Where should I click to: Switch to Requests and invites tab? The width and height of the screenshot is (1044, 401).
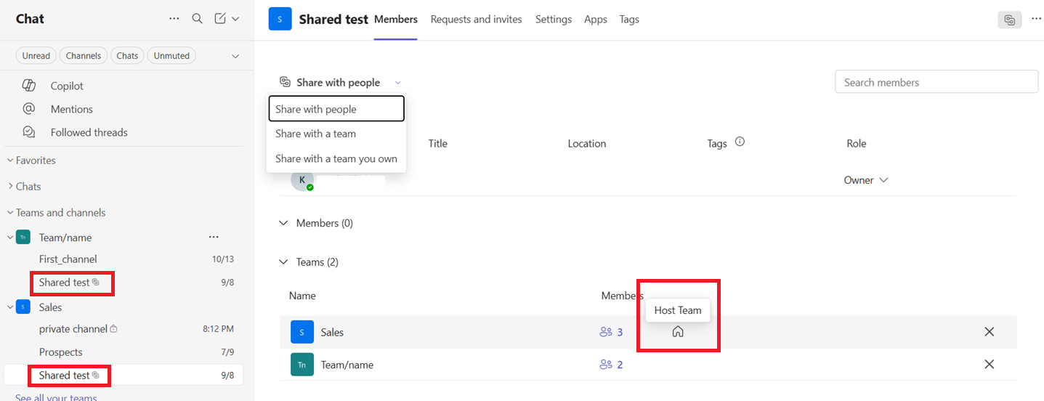point(476,20)
